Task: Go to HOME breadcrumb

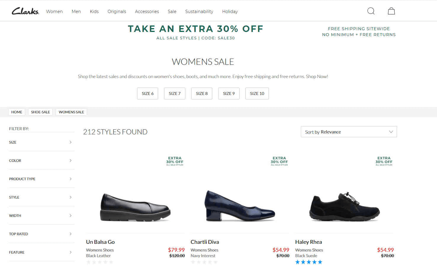Action: click(x=17, y=112)
